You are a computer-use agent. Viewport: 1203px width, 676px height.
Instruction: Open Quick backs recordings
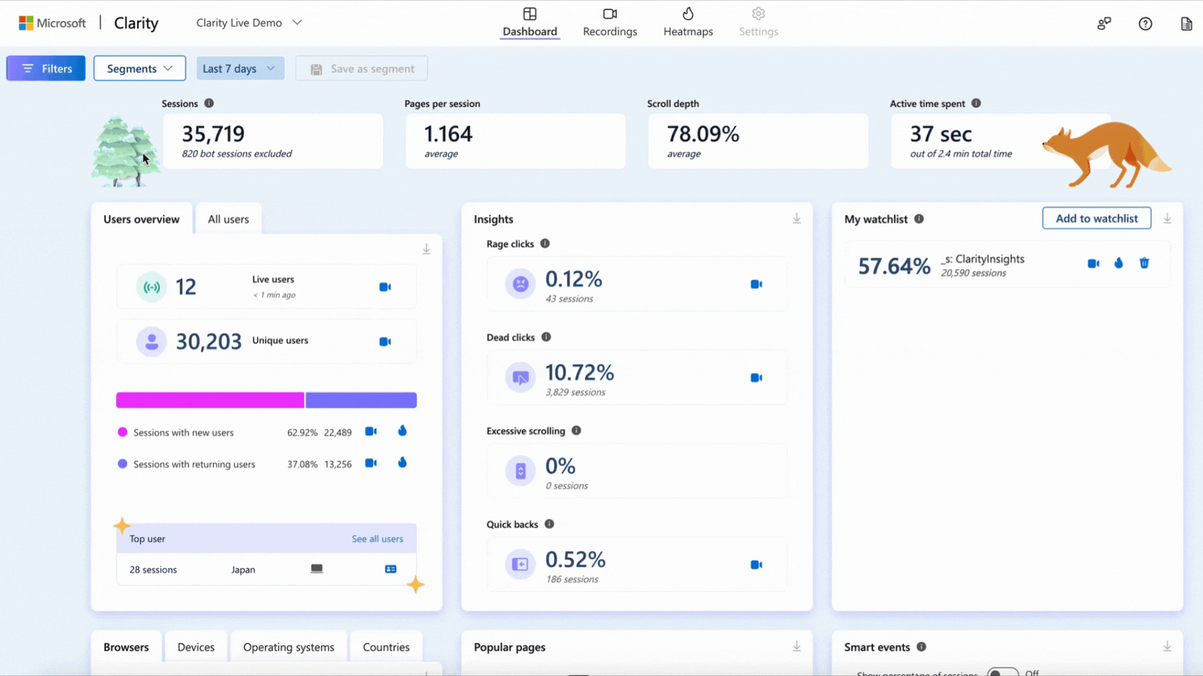tap(756, 565)
